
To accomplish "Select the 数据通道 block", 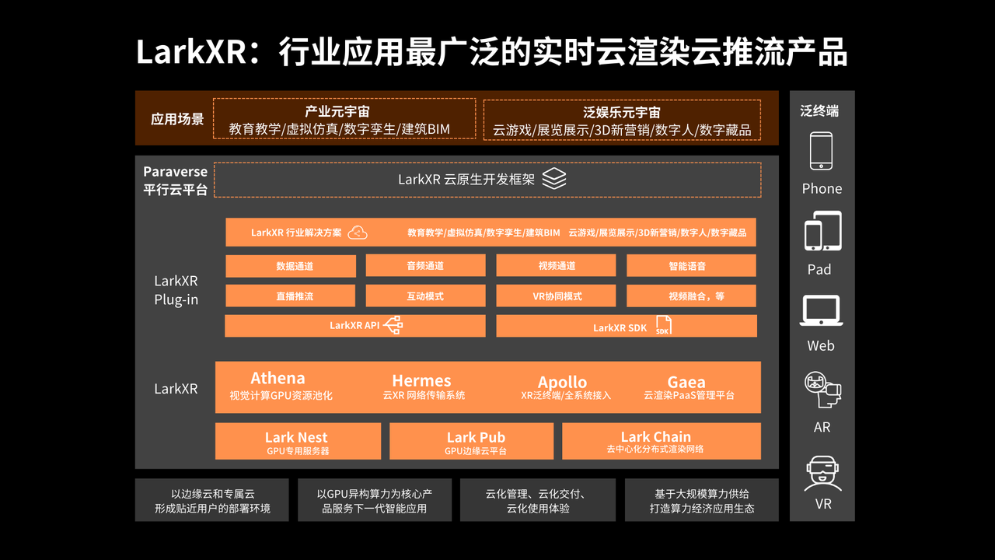I will pos(291,266).
